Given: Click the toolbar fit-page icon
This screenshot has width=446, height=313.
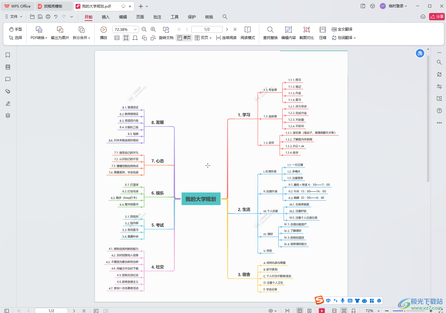Looking at the screenshot, I should tap(126, 38).
